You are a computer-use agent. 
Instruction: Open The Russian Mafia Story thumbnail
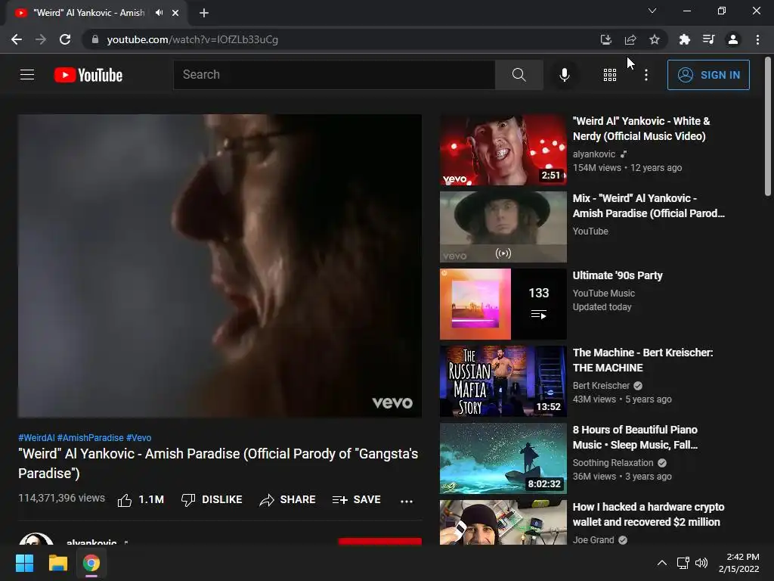coord(503,381)
